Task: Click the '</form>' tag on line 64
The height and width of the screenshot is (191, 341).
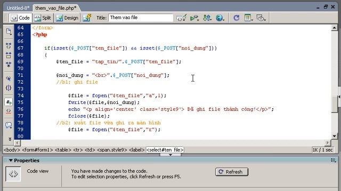Action: [x=43, y=28]
